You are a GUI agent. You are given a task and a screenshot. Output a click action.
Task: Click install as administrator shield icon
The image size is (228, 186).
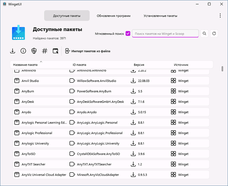[34, 51]
